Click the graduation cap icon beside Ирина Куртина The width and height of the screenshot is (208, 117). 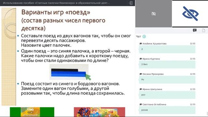[x=141, y=59]
